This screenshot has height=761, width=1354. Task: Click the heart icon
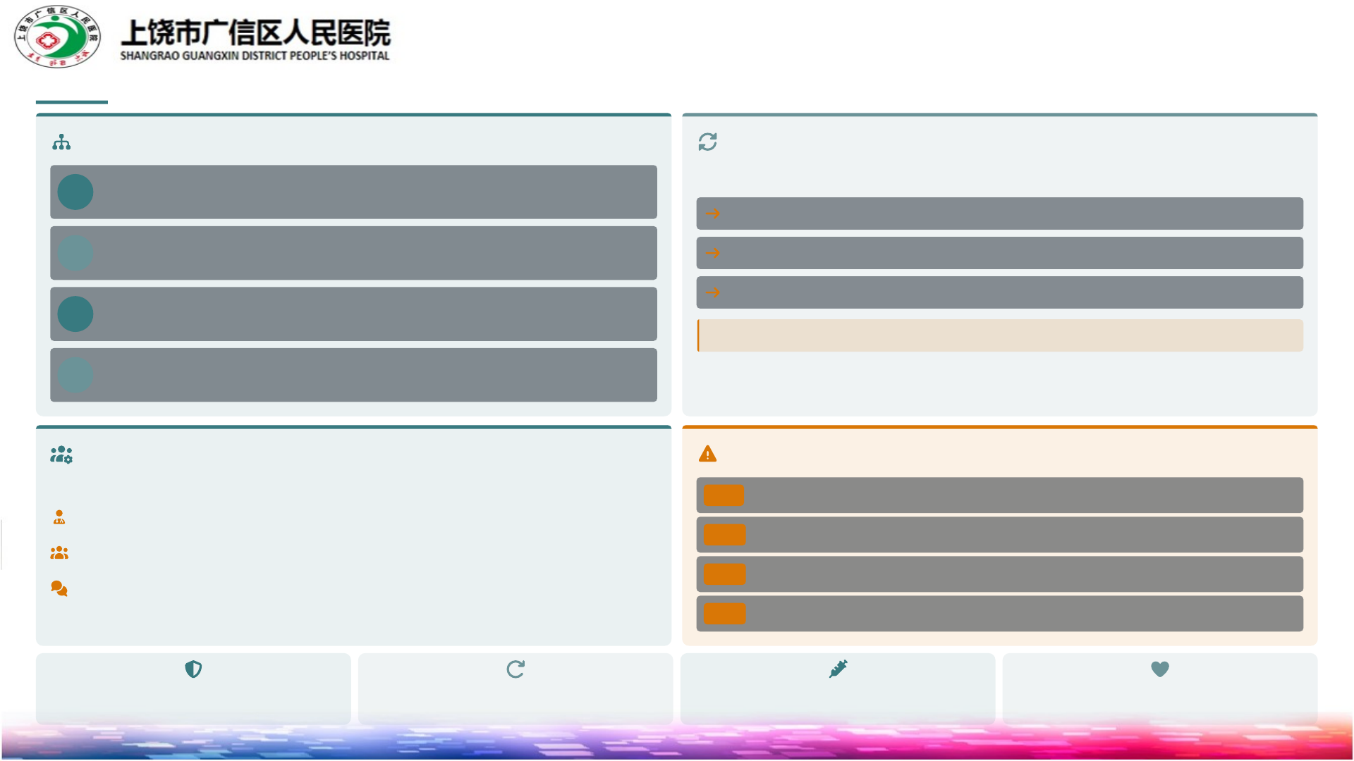(x=1160, y=669)
